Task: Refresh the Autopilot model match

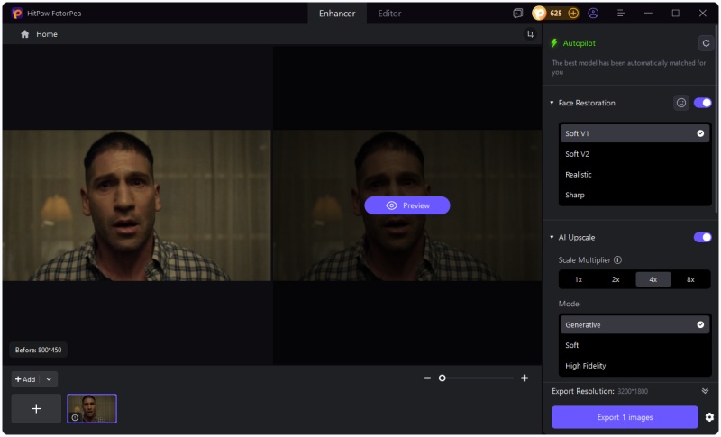Action: tap(705, 43)
